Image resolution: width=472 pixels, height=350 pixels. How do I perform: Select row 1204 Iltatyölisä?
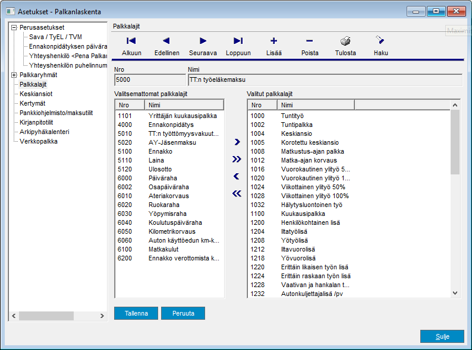[x=349, y=231]
